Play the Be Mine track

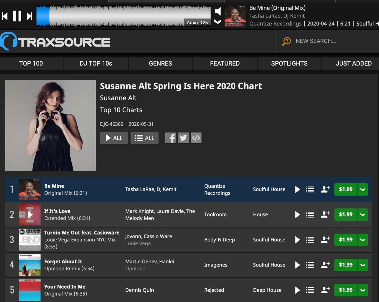pyautogui.click(x=297, y=189)
